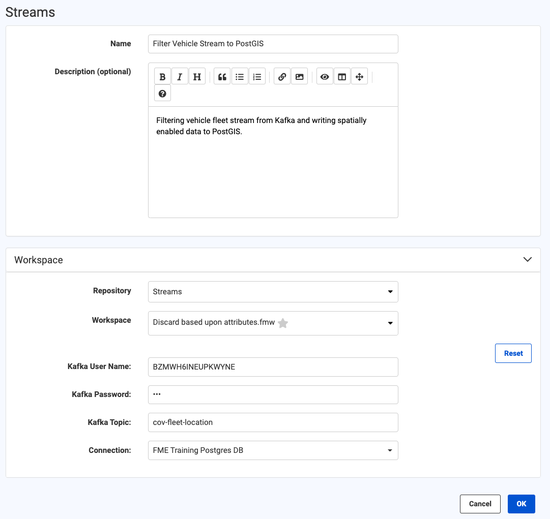550x519 pixels.
Task: Star the Discard based upon attributes workspace
Action: click(x=282, y=323)
